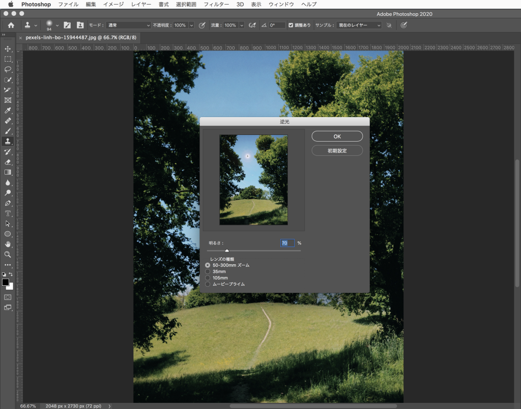The height and width of the screenshot is (409, 521).
Task: Select the Hand tool
Action: point(8,244)
